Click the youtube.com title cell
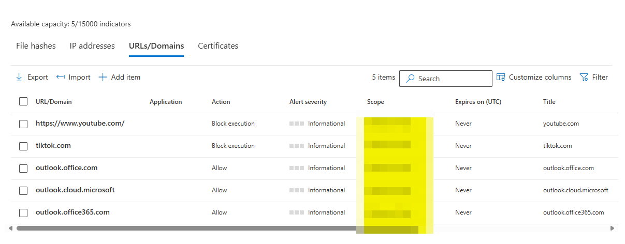The width and height of the screenshot is (625, 244). [x=561, y=124]
